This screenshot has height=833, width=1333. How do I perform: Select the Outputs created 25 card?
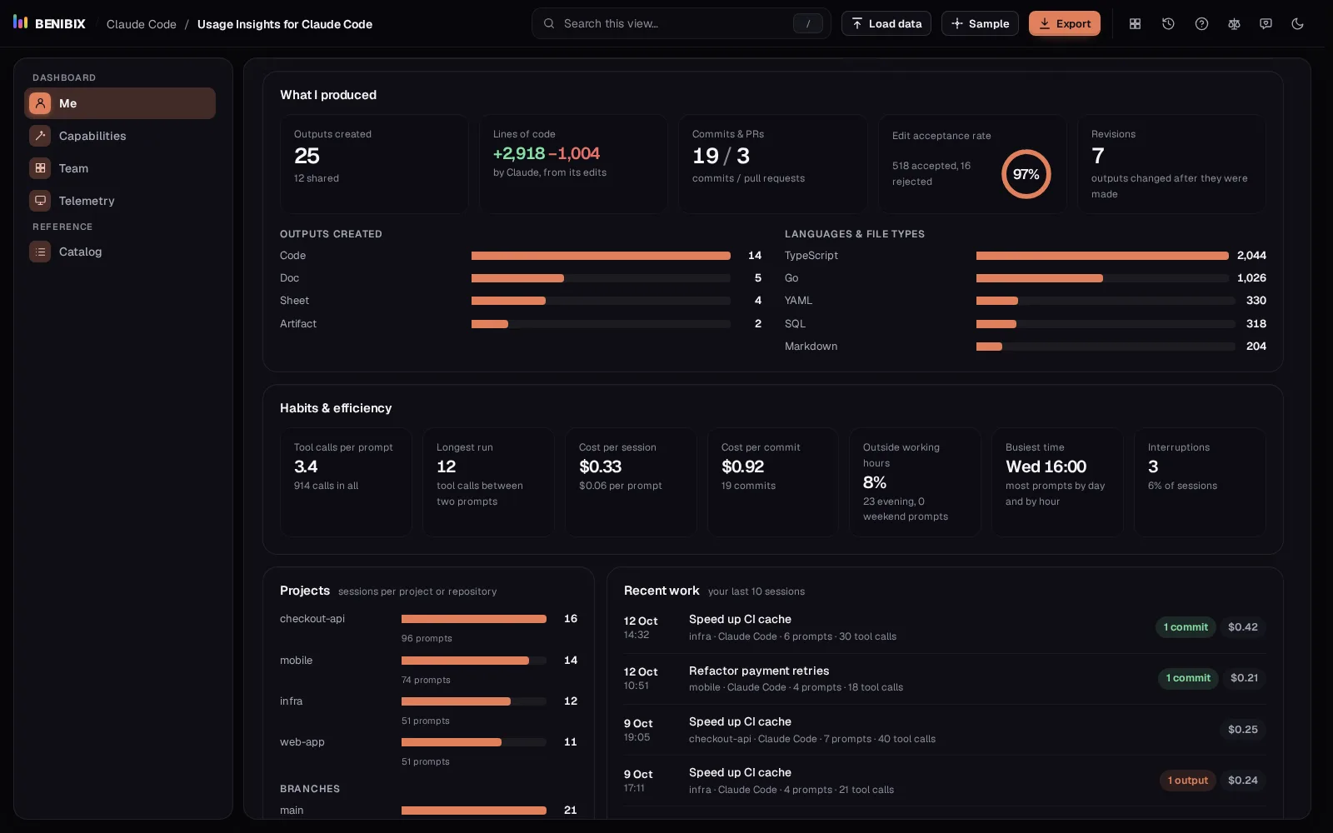pyautogui.click(x=374, y=164)
